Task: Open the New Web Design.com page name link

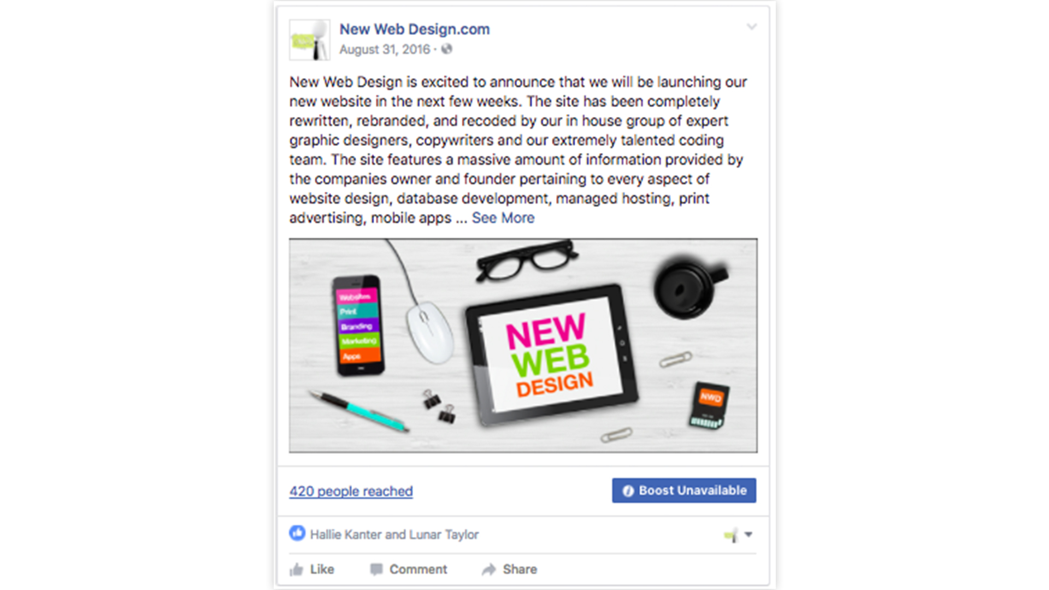Action: [x=415, y=29]
